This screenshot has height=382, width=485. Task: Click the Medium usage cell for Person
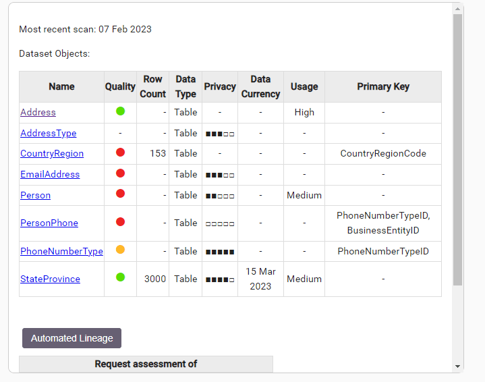point(304,195)
